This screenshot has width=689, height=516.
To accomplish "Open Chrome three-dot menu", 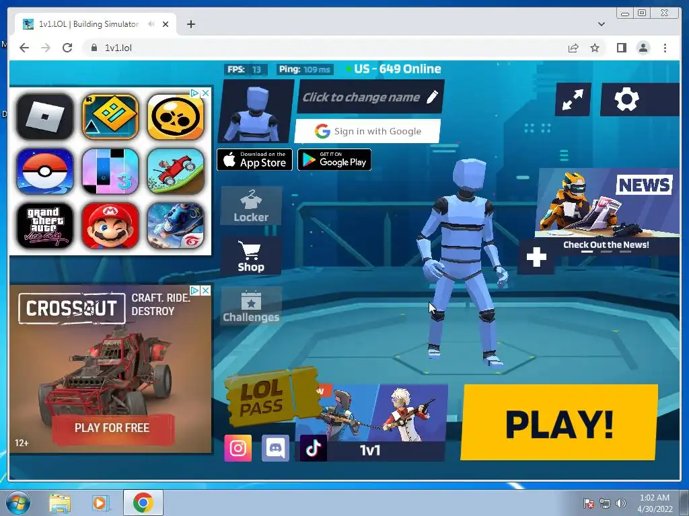I will pyautogui.click(x=665, y=48).
